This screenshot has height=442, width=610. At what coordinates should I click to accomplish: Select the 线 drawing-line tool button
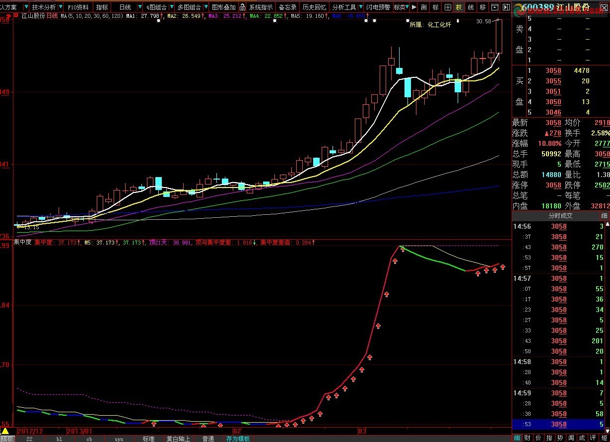tap(471, 7)
